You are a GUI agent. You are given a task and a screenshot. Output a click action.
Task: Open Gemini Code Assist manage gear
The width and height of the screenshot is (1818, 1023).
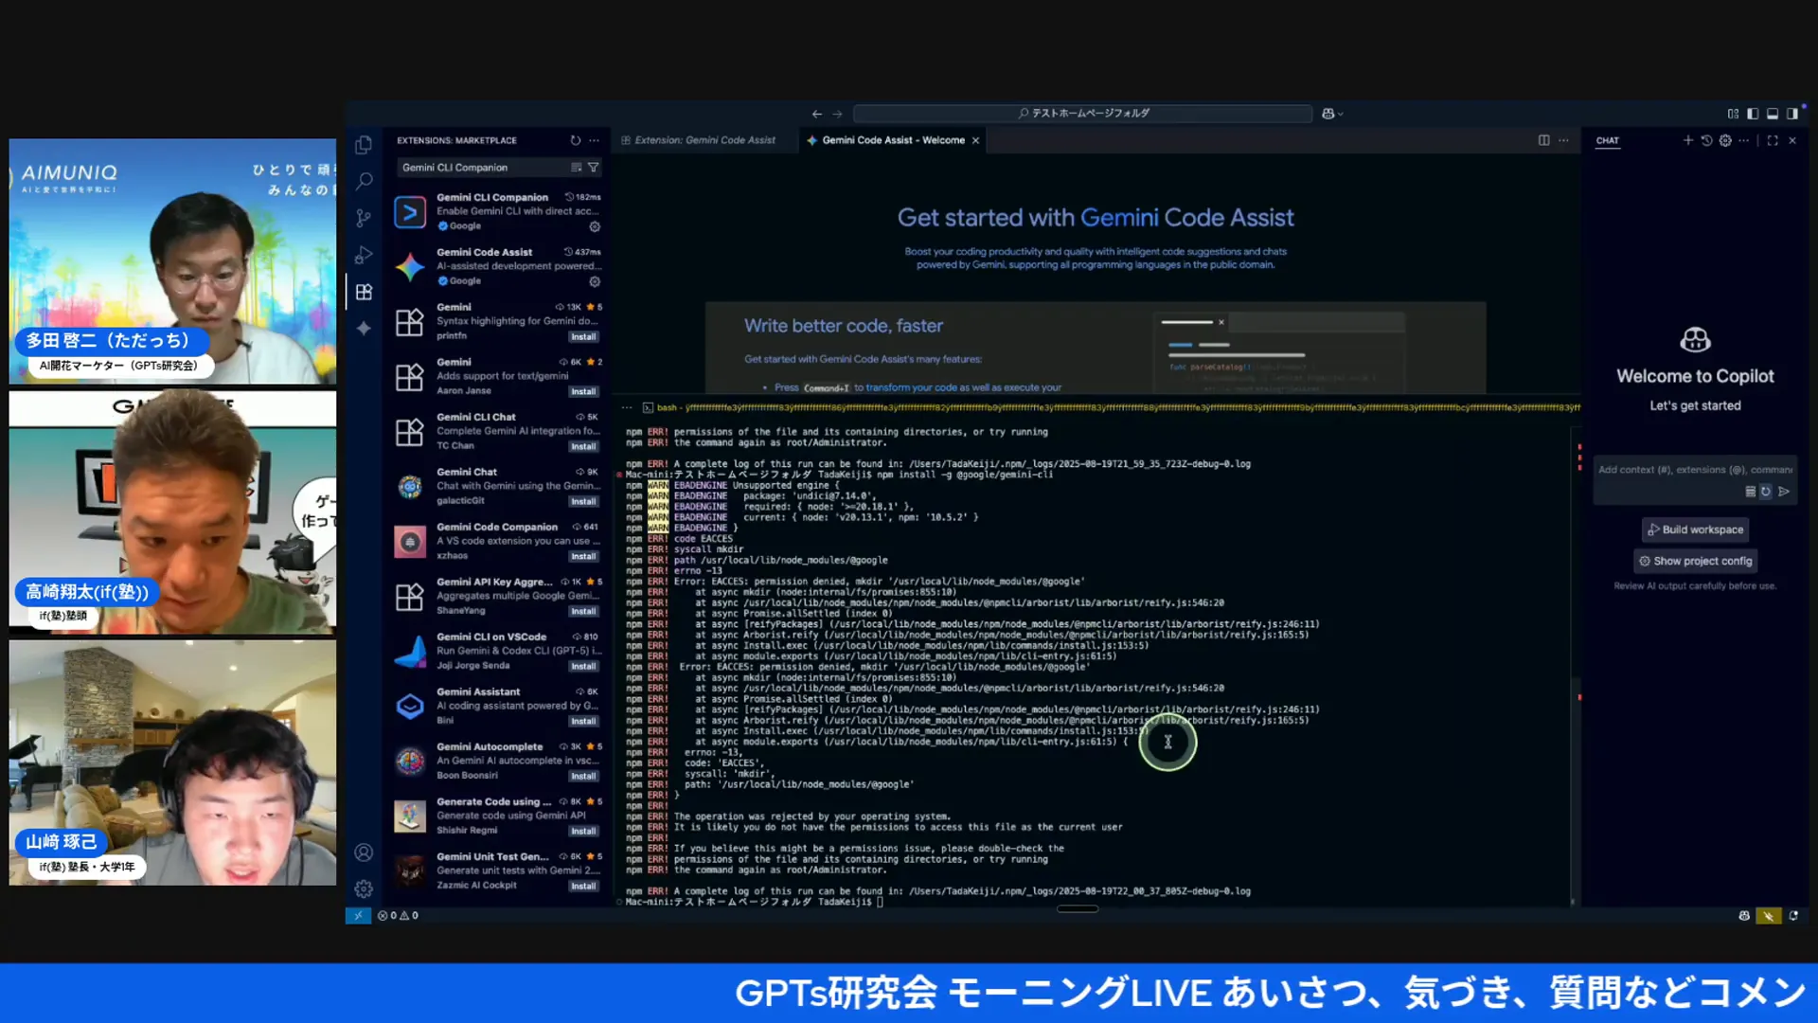(595, 281)
